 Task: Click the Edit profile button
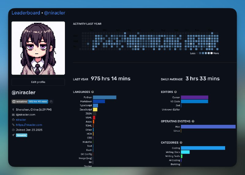(38, 82)
